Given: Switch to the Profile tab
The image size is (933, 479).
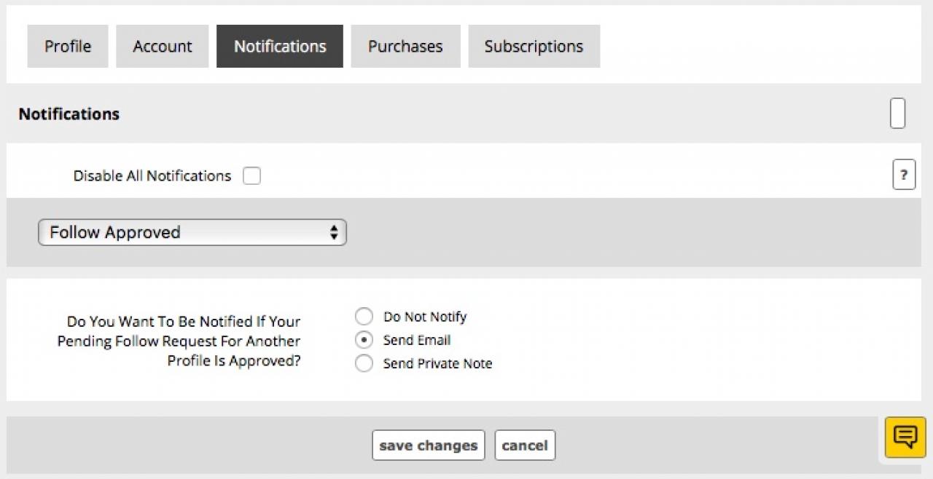Looking at the screenshot, I should point(68,47).
